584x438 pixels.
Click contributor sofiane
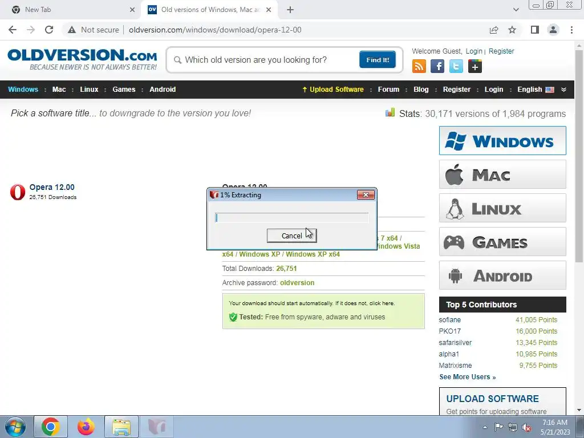[x=449, y=320]
